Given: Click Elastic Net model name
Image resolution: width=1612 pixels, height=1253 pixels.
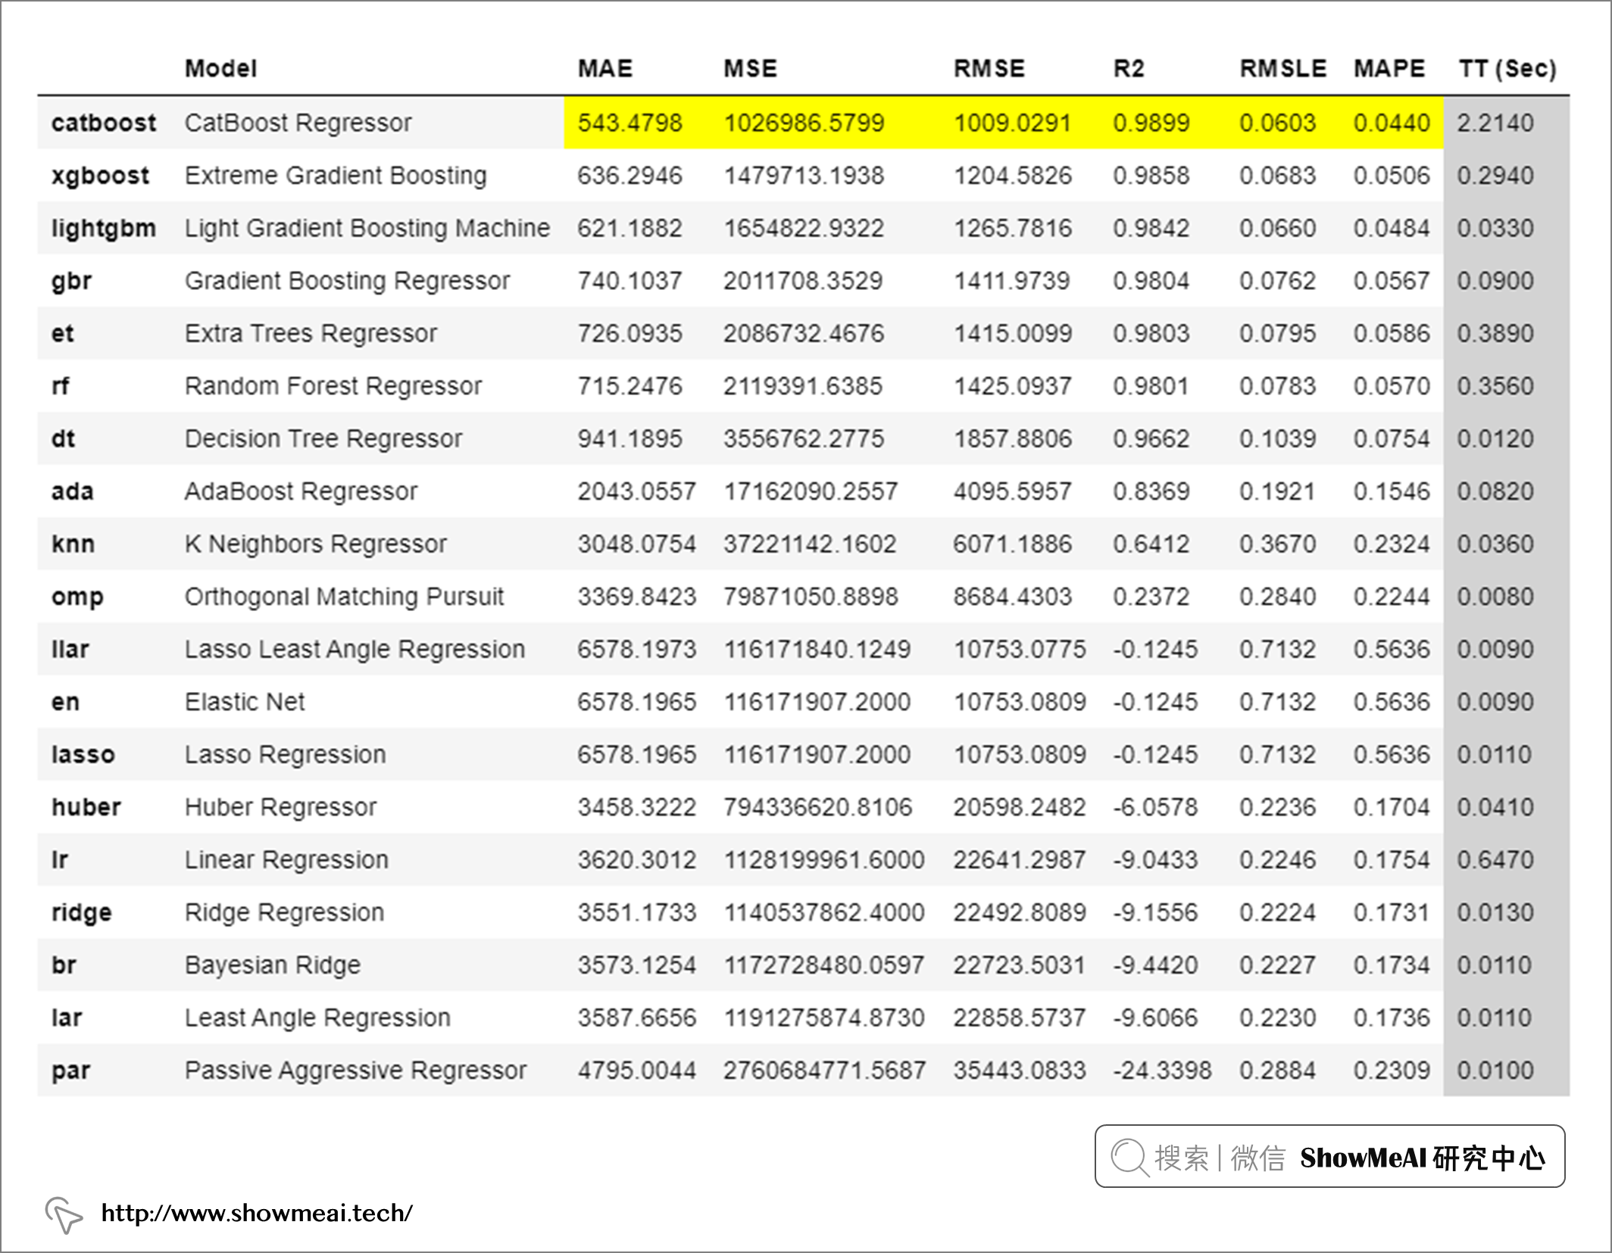Looking at the screenshot, I should pyautogui.click(x=245, y=702).
